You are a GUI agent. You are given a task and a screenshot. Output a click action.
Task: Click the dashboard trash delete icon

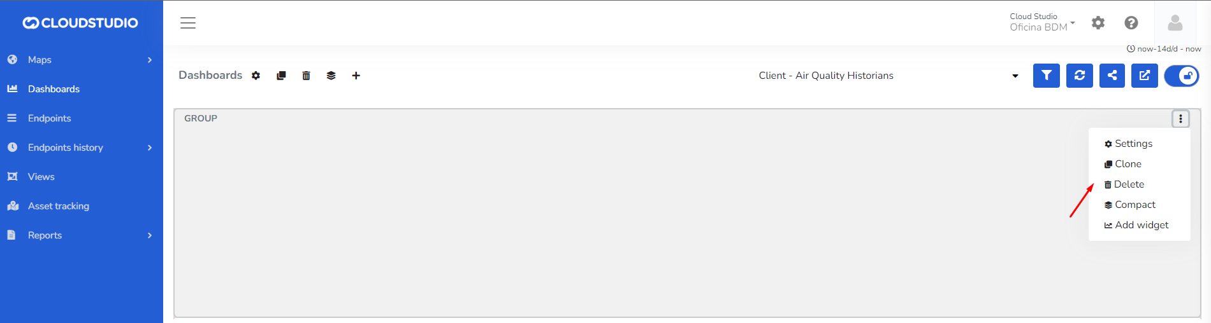(306, 76)
